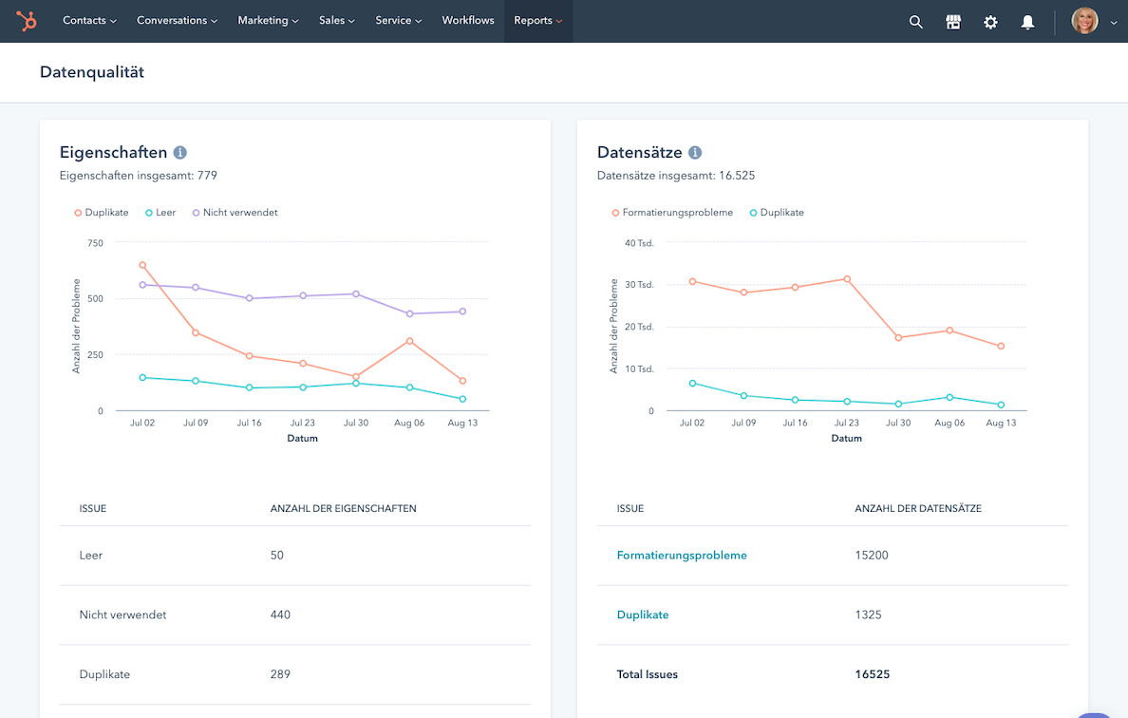
Task: Expand the Contacts dropdown menu
Action: [x=89, y=21]
